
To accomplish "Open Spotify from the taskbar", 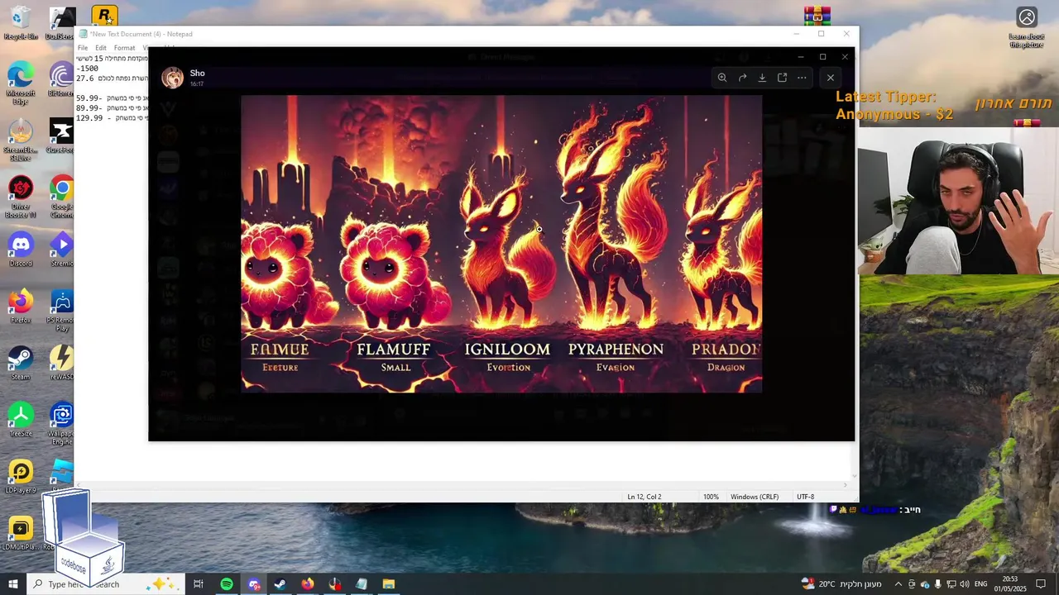I will click(x=227, y=584).
